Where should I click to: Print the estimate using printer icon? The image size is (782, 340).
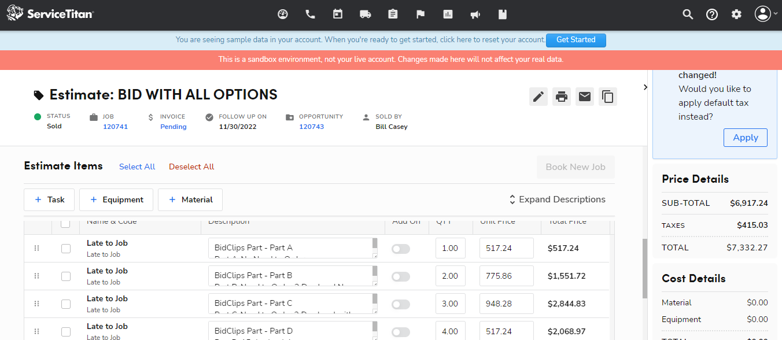562,97
